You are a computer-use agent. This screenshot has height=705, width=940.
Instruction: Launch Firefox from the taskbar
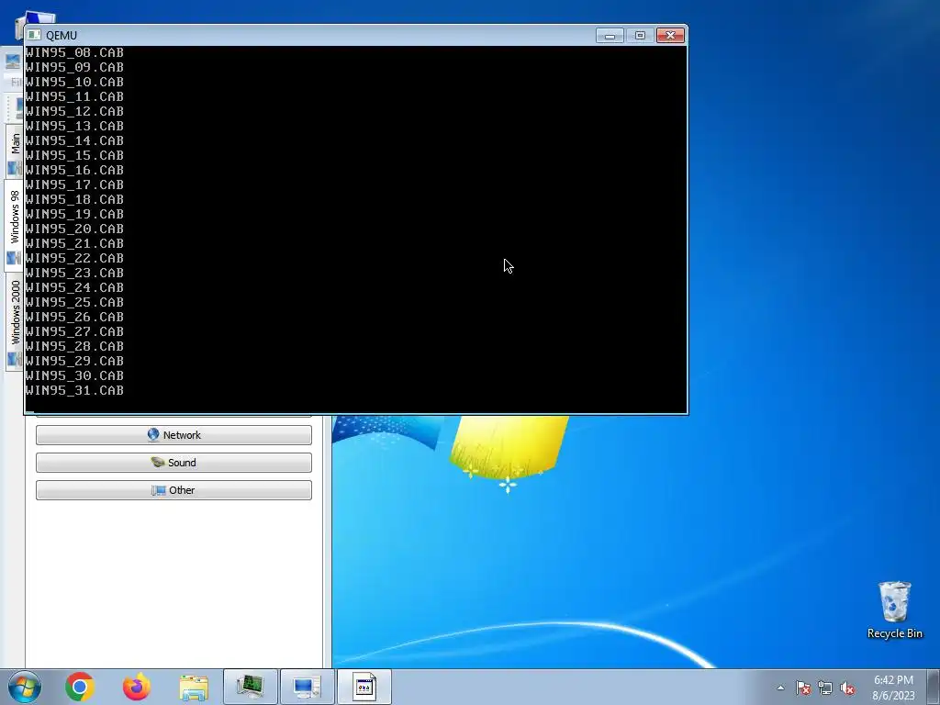[137, 687]
